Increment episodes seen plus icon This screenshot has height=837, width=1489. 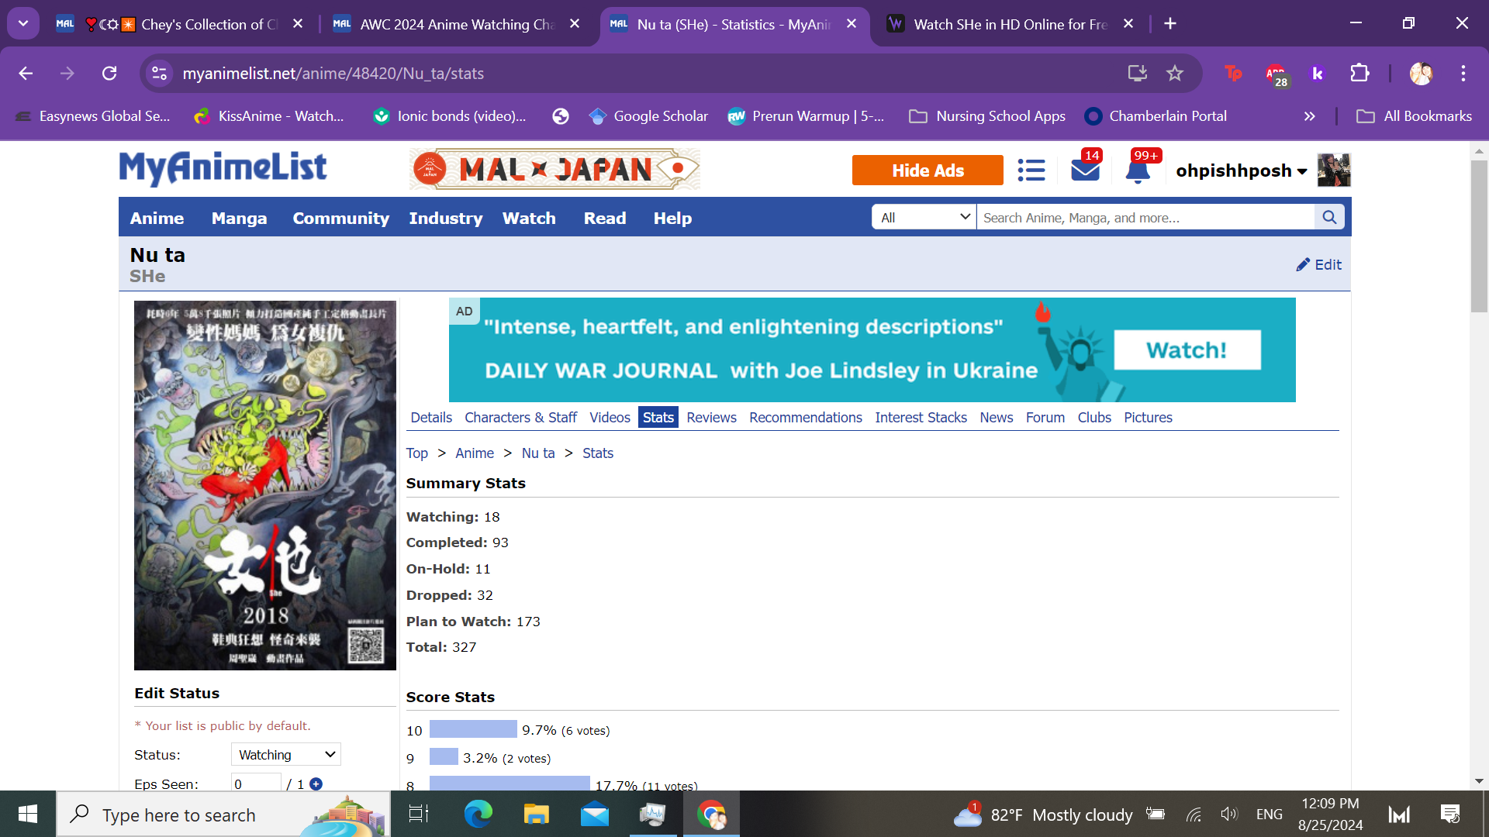(x=316, y=784)
